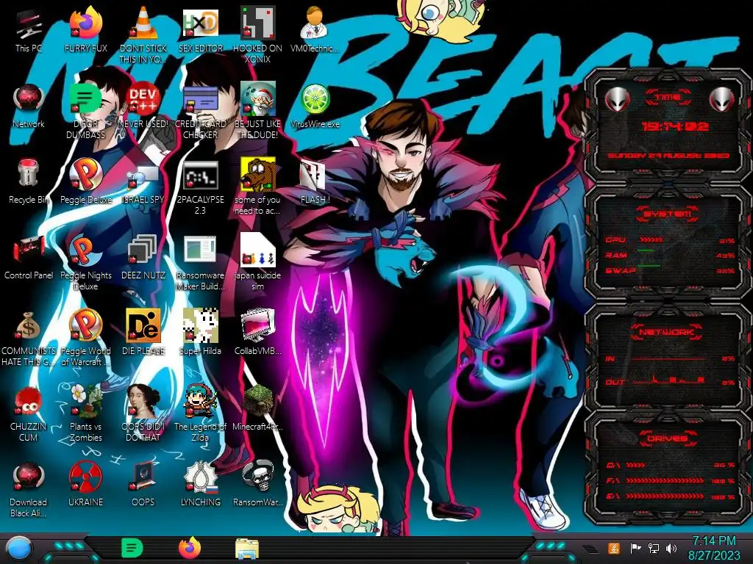
Task: Open the UKRAINE radiation symbol icon
Action: click(x=85, y=483)
